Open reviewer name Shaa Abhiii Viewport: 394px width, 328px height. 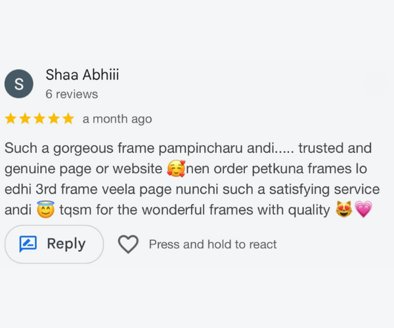pyautogui.click(x=83, y=75)
